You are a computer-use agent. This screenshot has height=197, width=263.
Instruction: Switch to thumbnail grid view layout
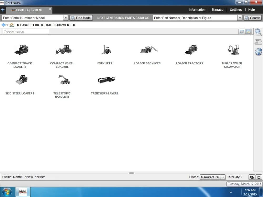pyautogui.click(x=248, y=32)
